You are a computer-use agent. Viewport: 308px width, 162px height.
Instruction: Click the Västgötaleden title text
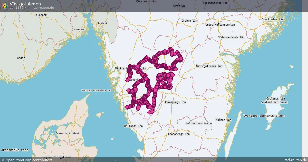pyautogui.click(x=25, y=4)
